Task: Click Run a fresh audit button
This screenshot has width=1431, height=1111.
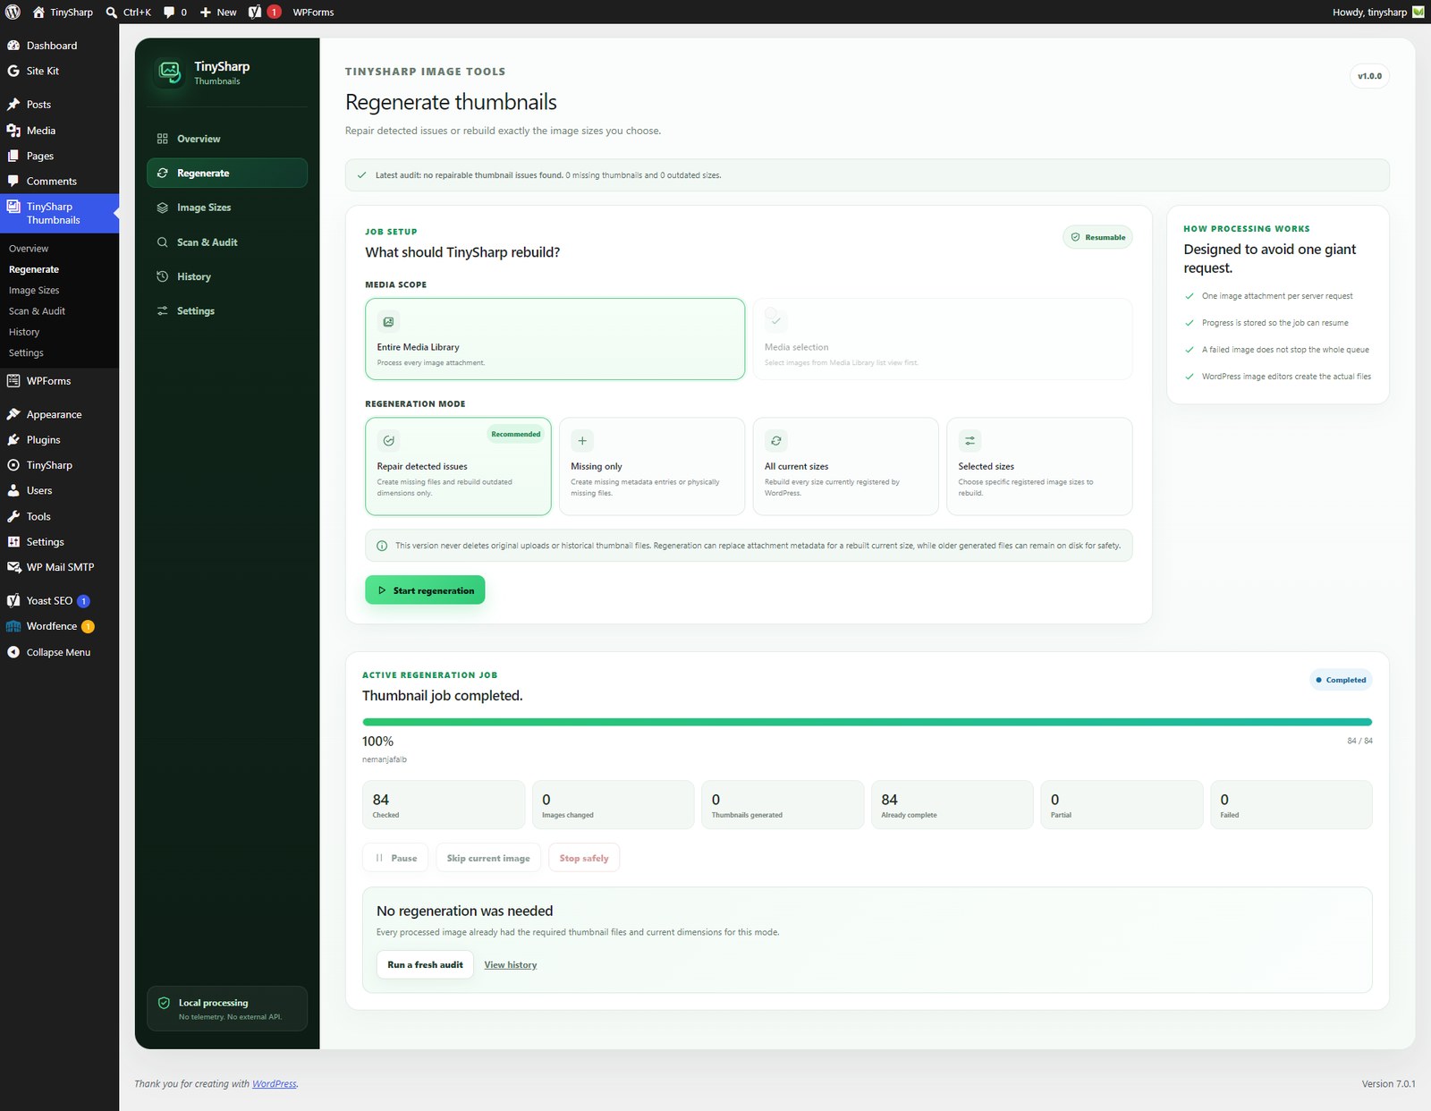Action: point(425,964)
